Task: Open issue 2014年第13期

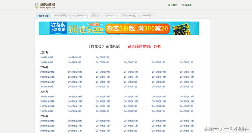Action: pyautogui.click(x=187, y=126)
